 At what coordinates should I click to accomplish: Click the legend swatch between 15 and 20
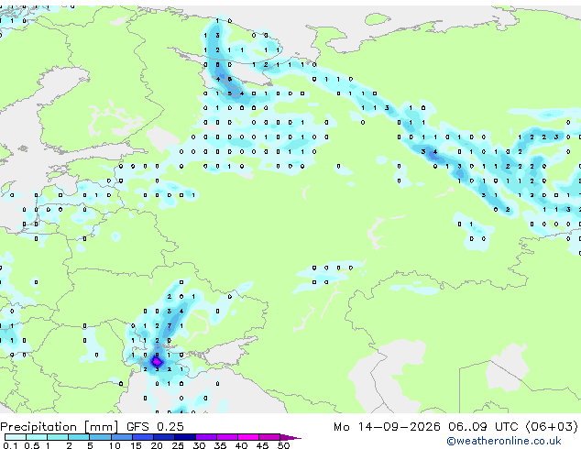pos(143,437)
